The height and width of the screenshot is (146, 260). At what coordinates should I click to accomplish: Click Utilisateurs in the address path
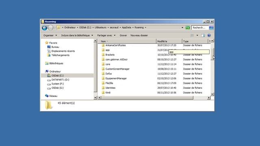[100, 28]
